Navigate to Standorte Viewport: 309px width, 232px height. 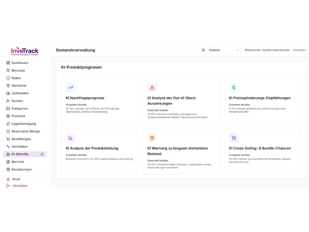[25, 86]
